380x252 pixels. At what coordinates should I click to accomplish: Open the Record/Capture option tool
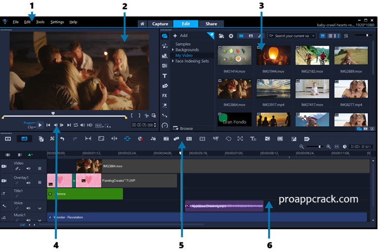(x=140, y=139)
